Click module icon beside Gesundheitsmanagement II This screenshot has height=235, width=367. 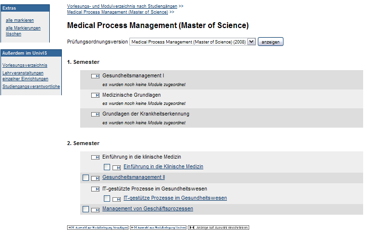[x=95, y=178]
